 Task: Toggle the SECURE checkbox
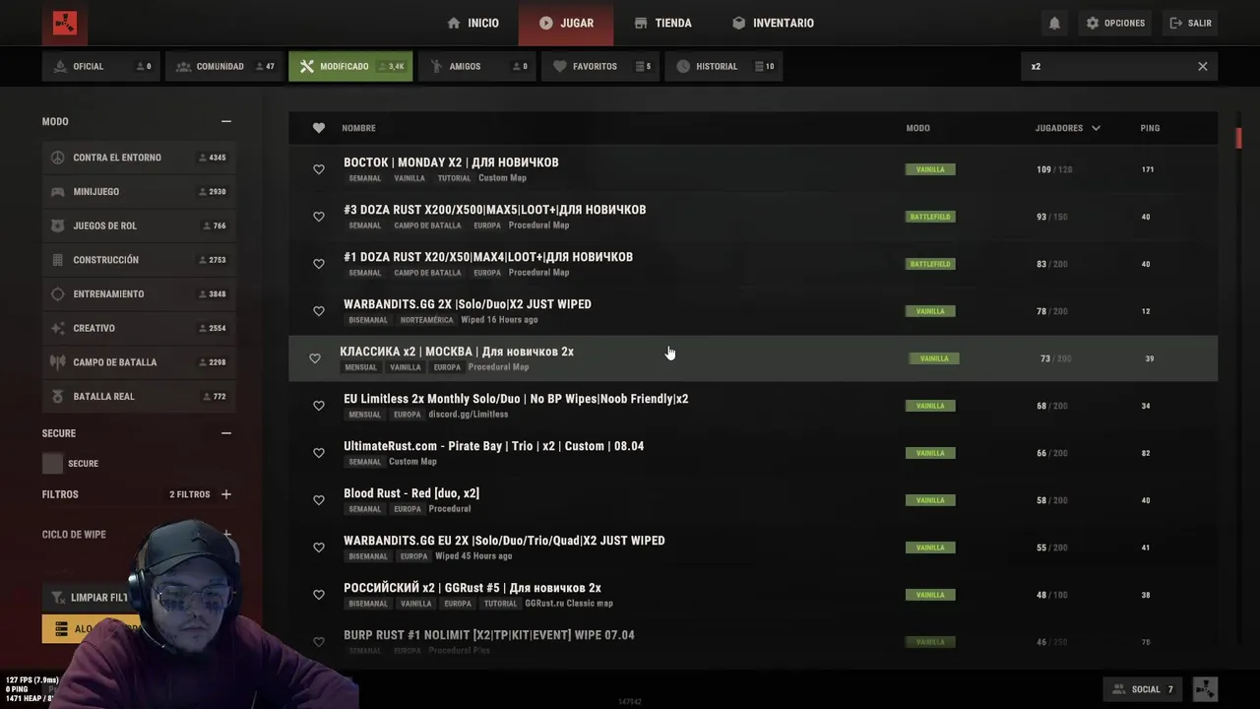point(53,464)
